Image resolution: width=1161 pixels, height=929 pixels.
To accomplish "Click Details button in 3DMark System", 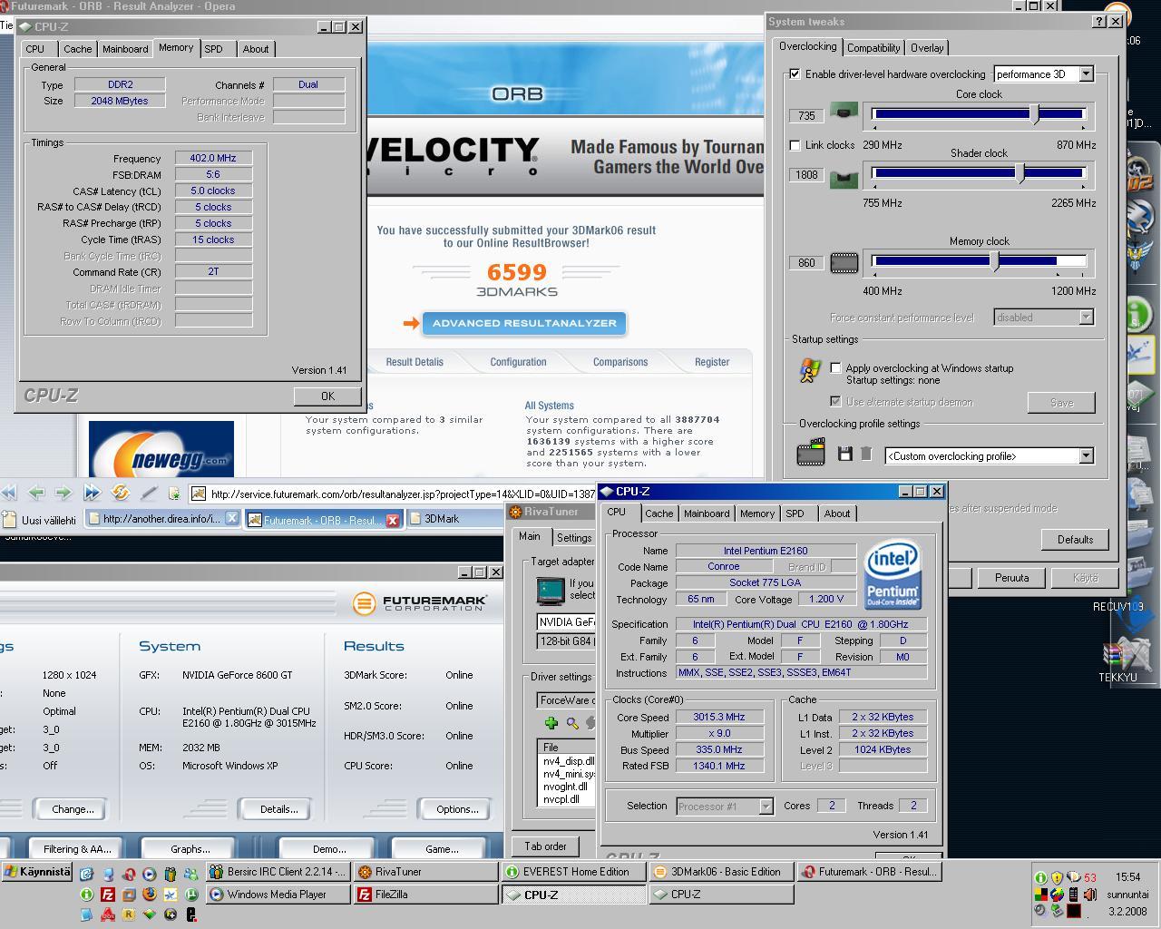I will click(278, 808).
